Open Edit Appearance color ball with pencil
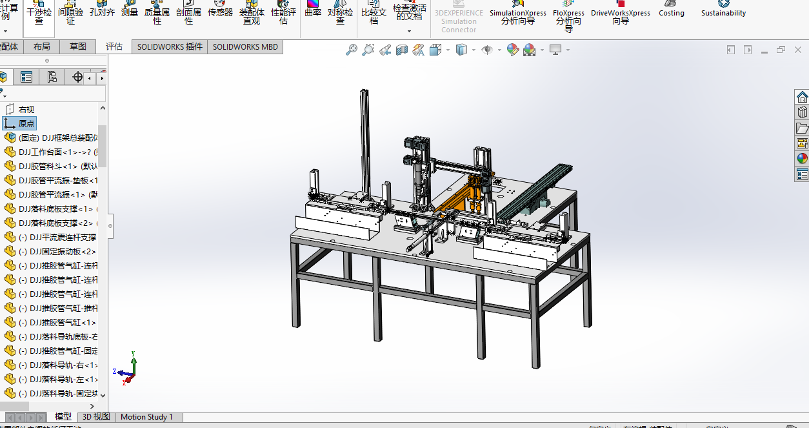809x428 pixels. coord(513,50)
